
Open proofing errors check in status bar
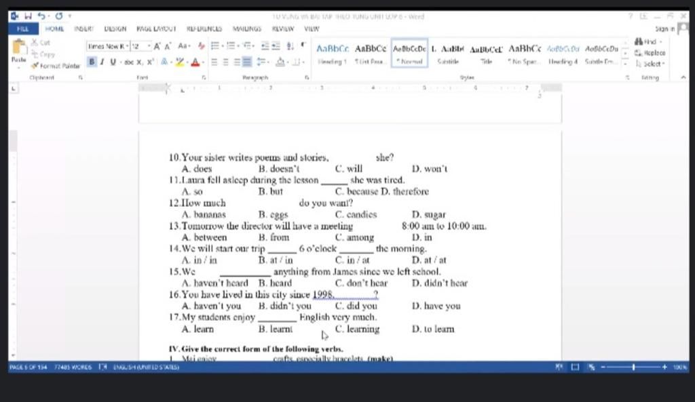pos(103,367)
